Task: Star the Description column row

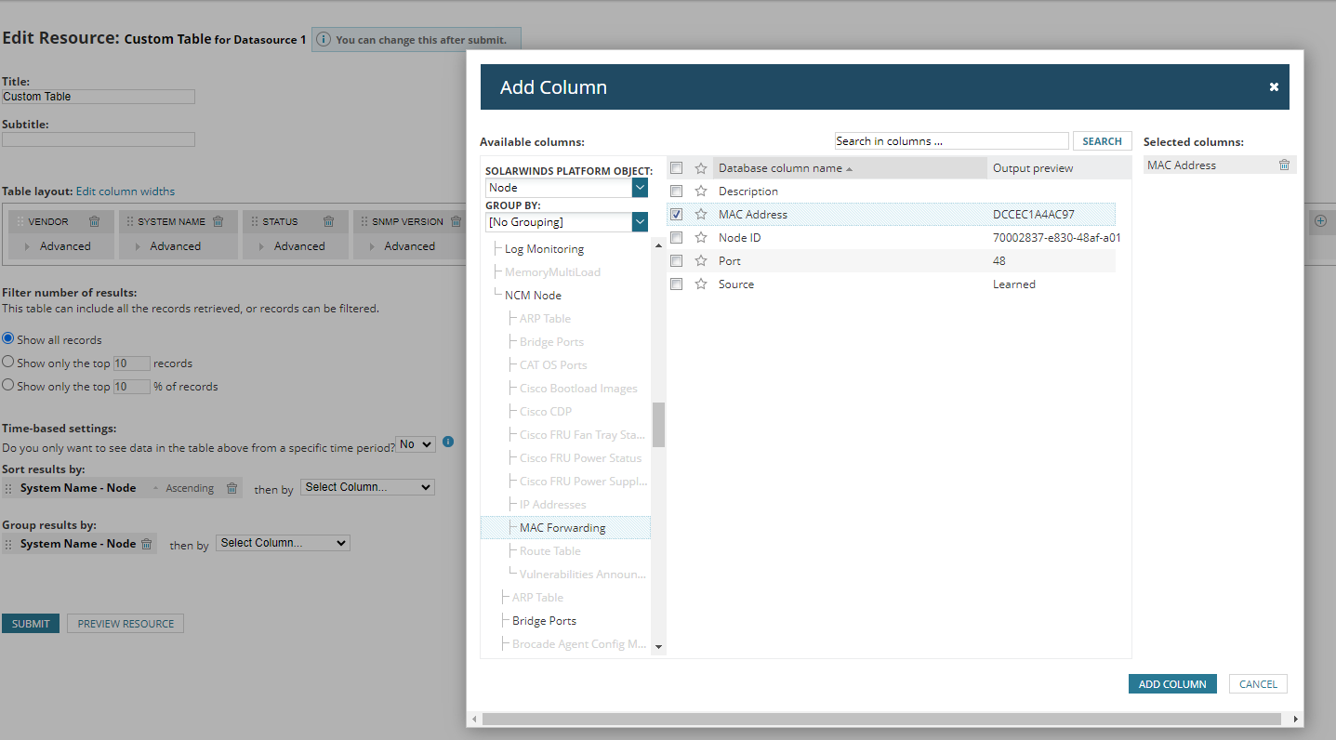Action: pyautogui.click(x=701, y=192)
